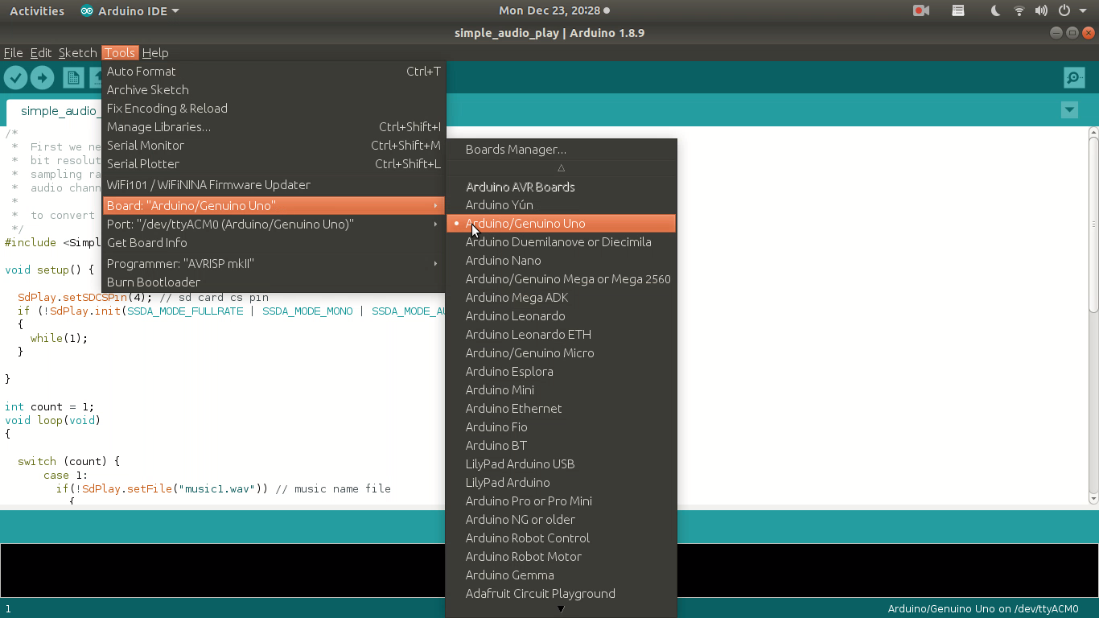The image size is (1099, 618).
Task: Choose Get Board Info
Action: point(274,243)
